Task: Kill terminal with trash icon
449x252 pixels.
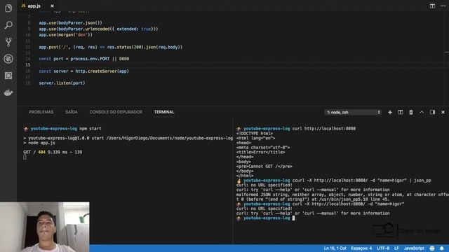Action: 411,112
